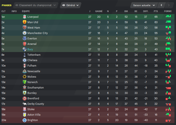176x125 pixels.
Task: Click the Tottenham cockerel crest
Action: (24, 55)
